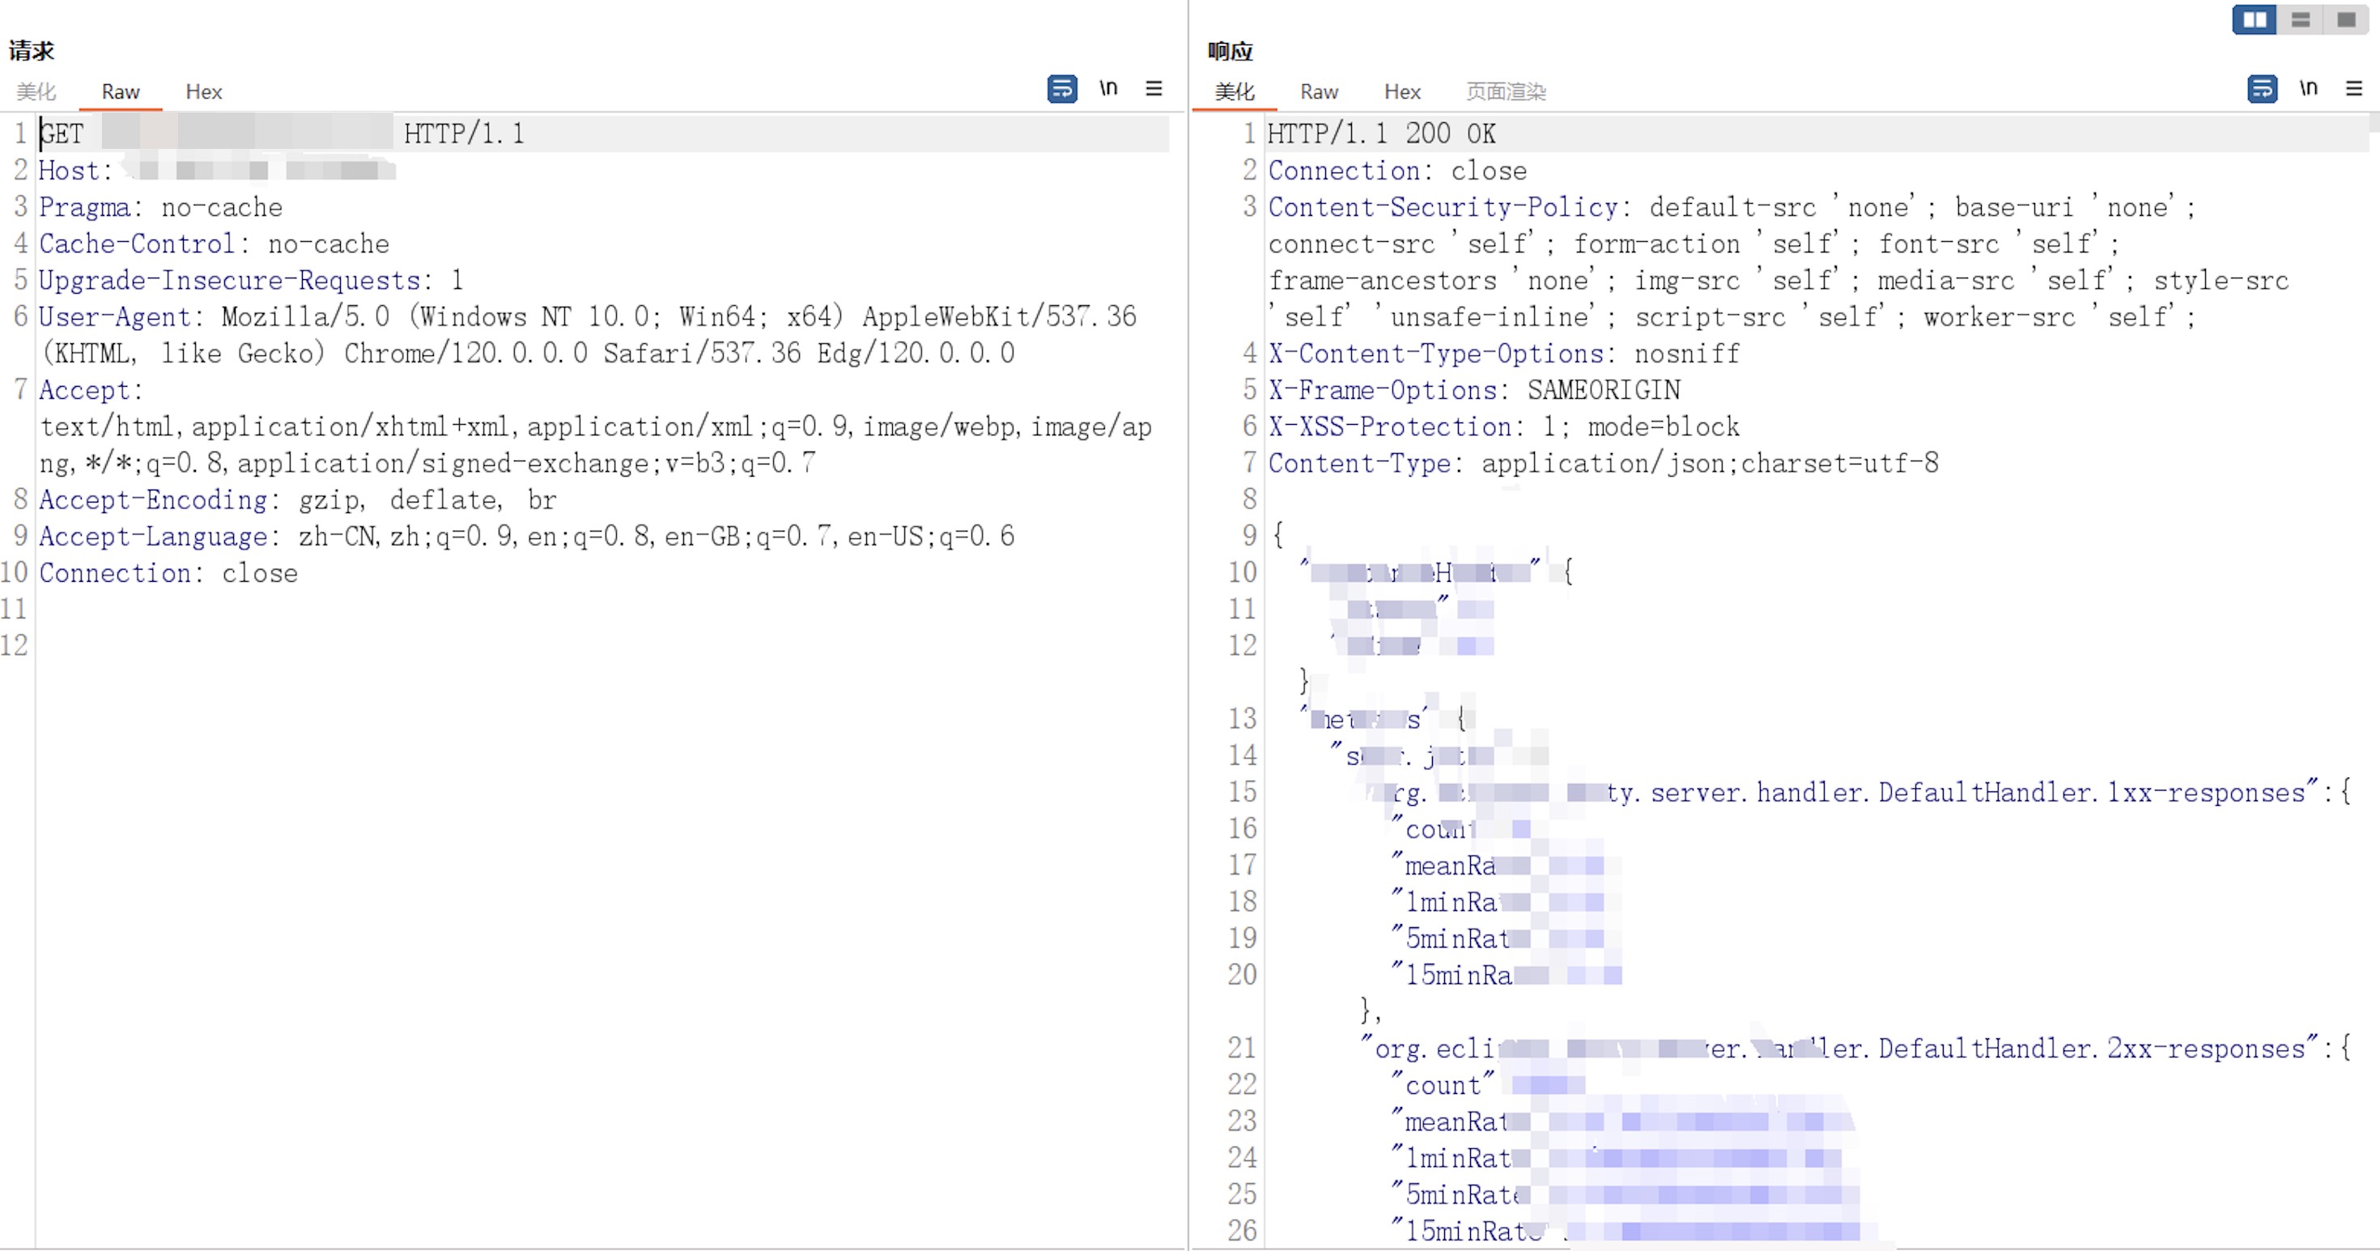Switch to side-by-side split layout
The height and width of the screenshot is (1251, 2380).
tap(2255, 19)
